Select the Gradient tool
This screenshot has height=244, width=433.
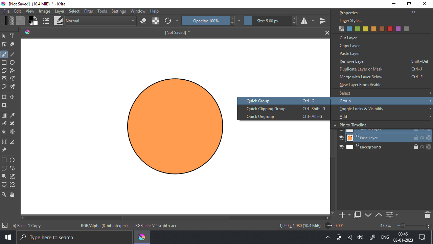pyautogui.click(x=4, y=115)
